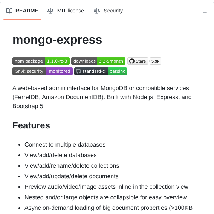Open the Security tab
This screenshot has height=214, width=214.
109,11
